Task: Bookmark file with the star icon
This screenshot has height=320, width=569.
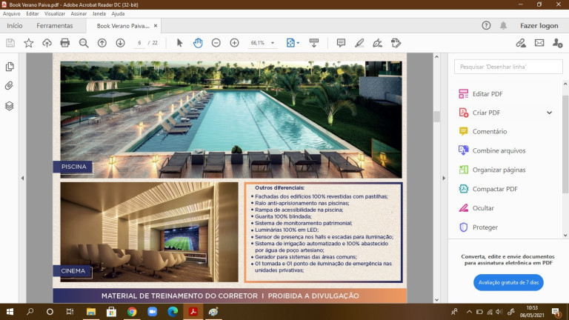Action: point(28,43)
